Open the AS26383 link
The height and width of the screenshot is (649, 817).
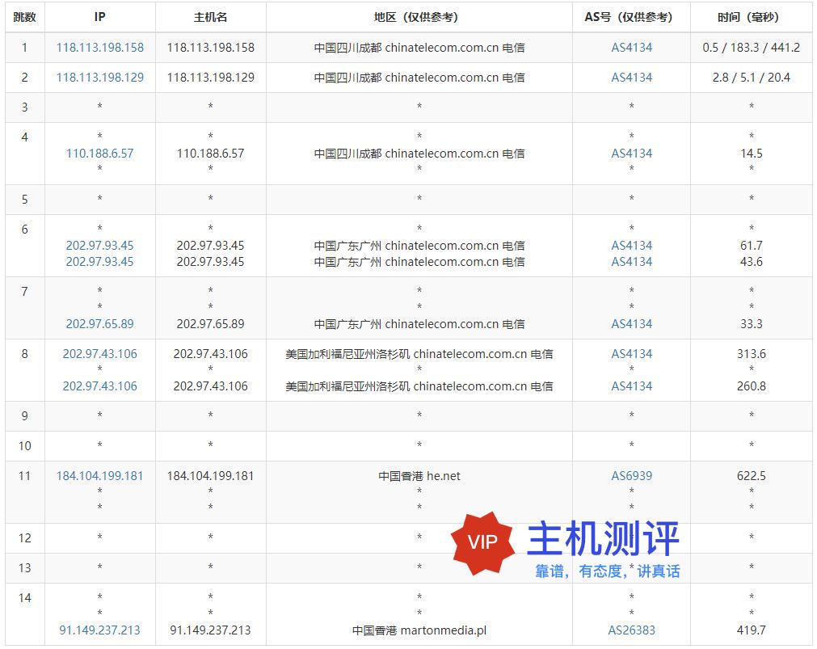pyautogui.click(x=631, y=630)
